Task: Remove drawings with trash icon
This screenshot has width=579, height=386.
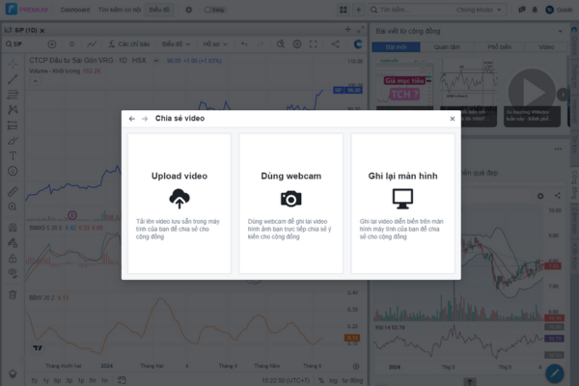Action: pyautogui.click(x=13, y=294)
